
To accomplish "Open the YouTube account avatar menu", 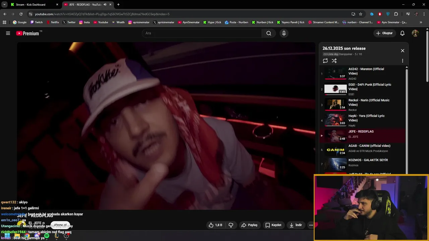I will 415,33.
